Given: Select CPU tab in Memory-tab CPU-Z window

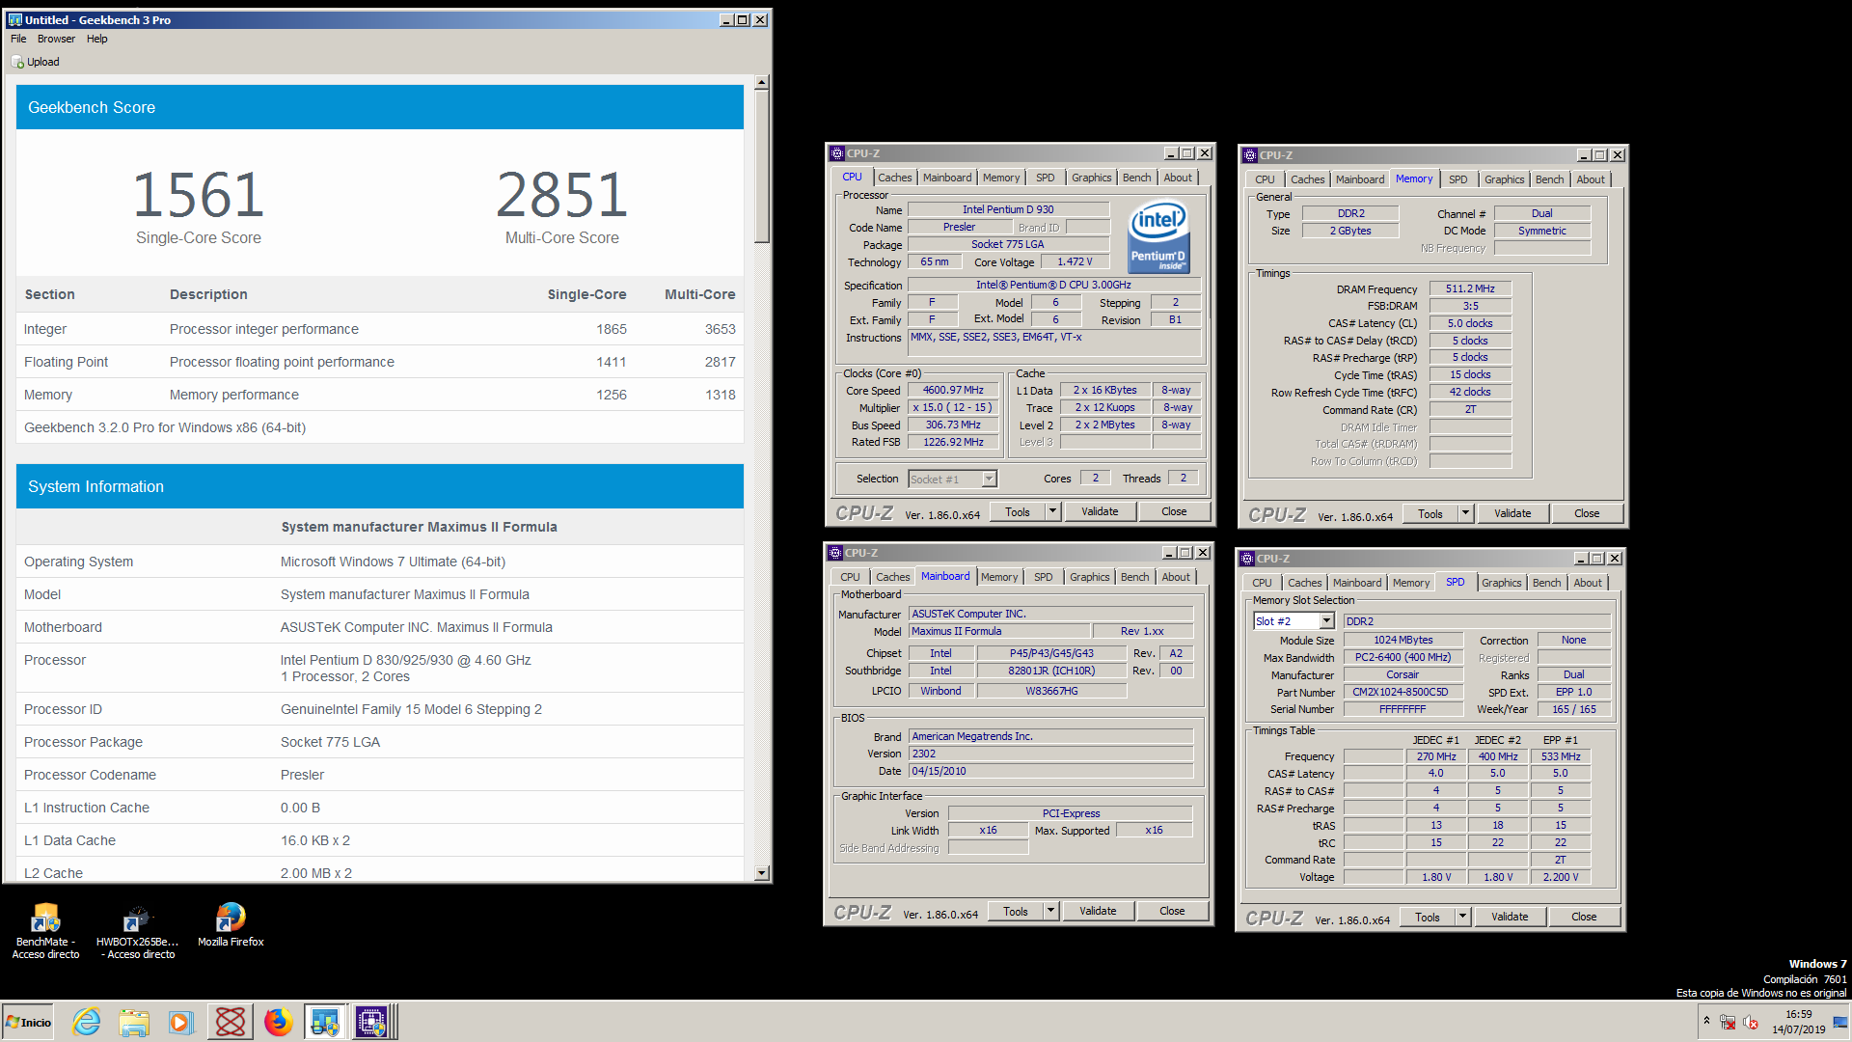Looking at the screenshot, I should coord(1265,179).
